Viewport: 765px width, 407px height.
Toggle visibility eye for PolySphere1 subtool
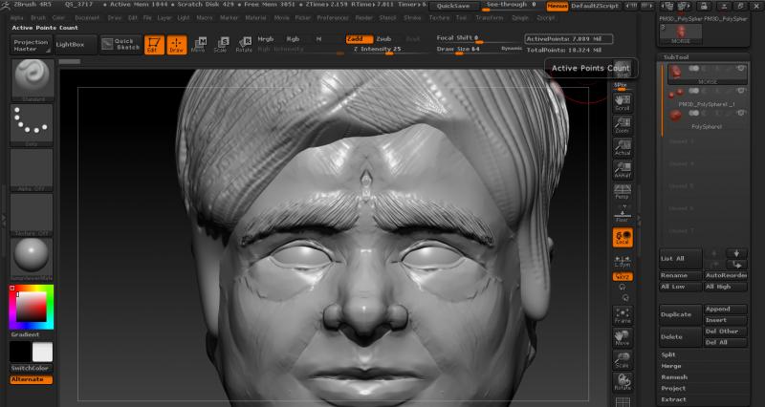[741, 113]
